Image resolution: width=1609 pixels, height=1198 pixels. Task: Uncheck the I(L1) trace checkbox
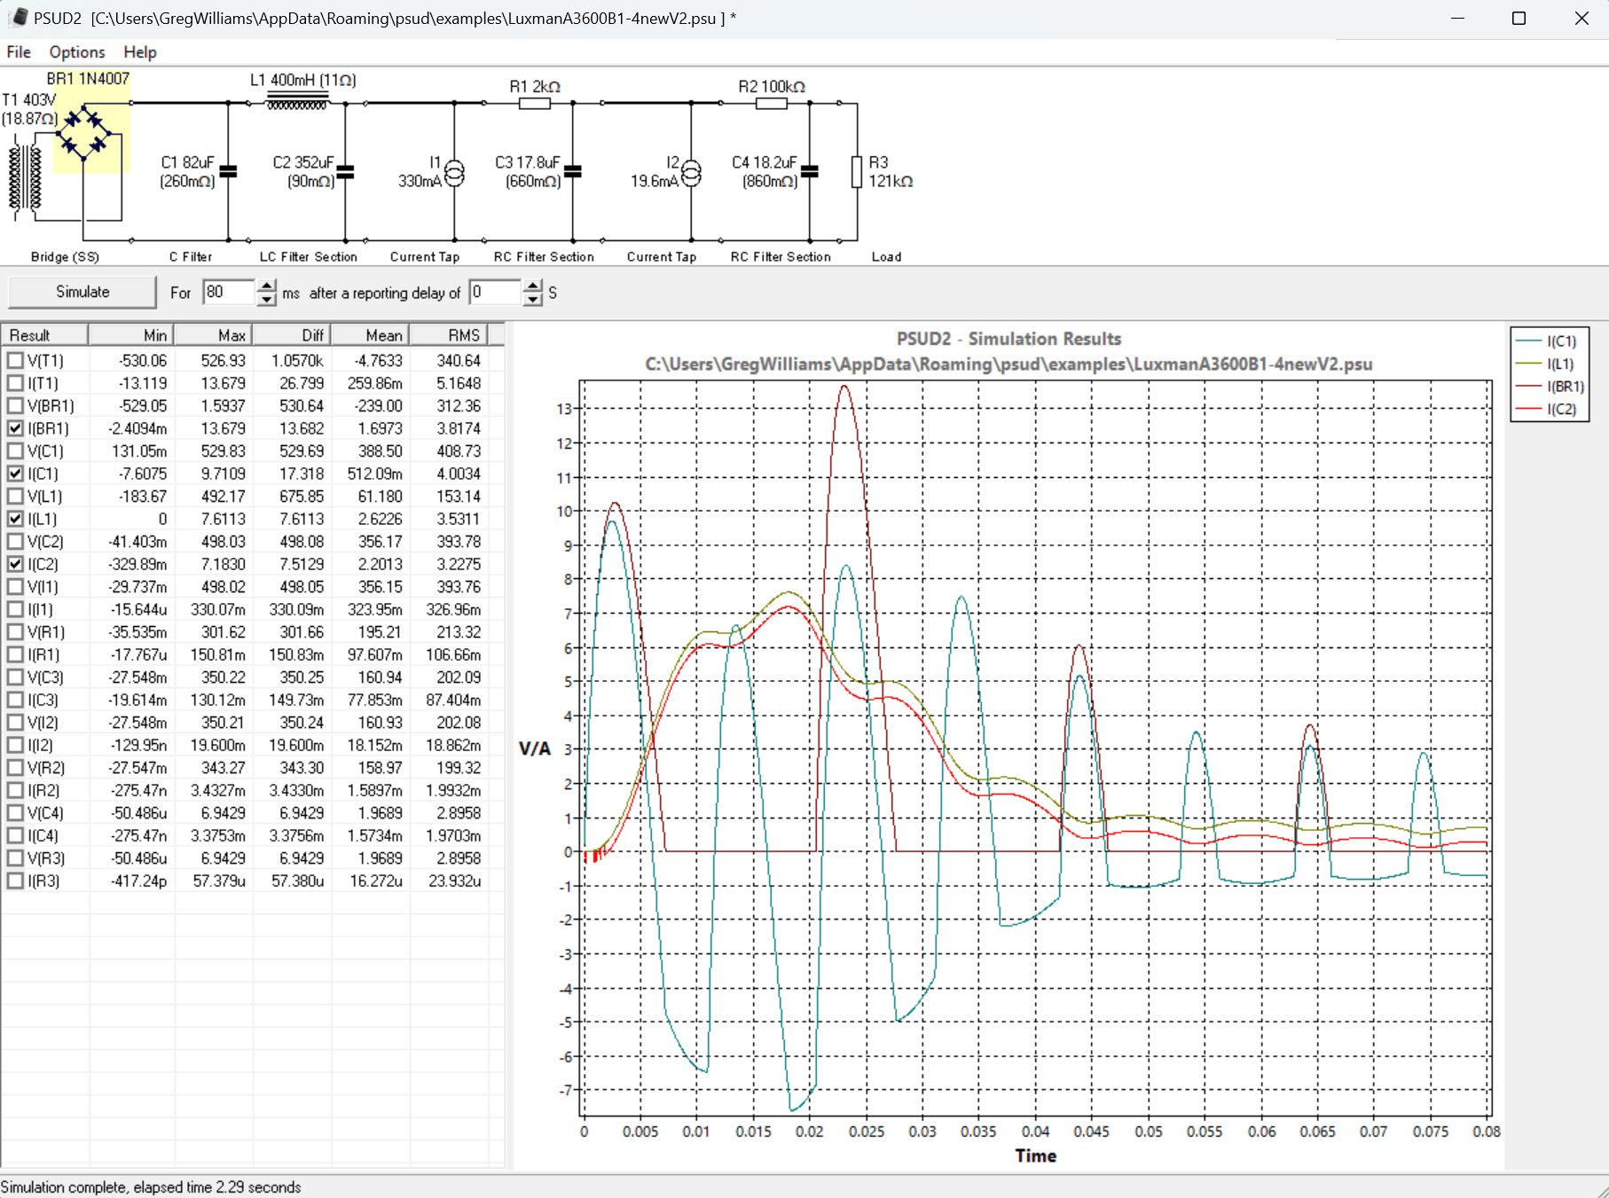click(x=15, y=519)
